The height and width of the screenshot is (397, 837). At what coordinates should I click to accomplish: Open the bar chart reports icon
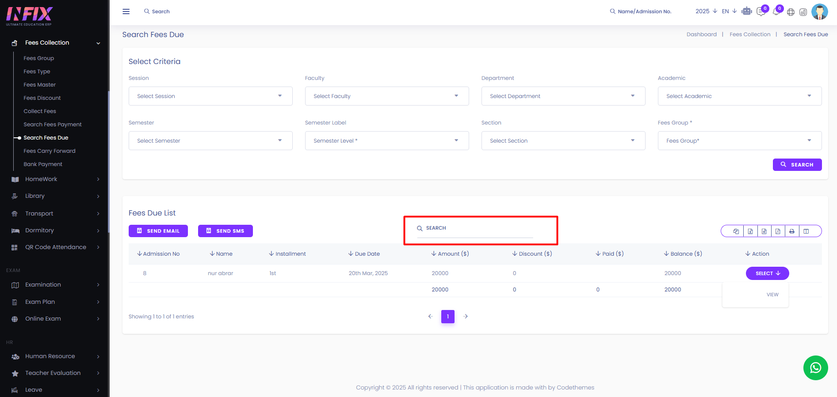click(803, 12)
